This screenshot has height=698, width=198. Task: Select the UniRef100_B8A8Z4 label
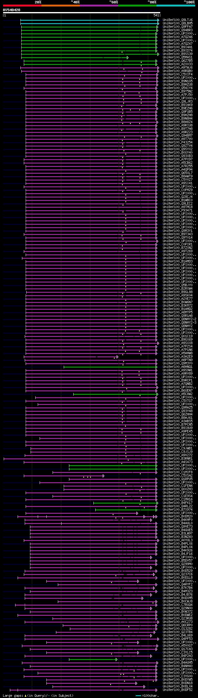pos(178,122)
